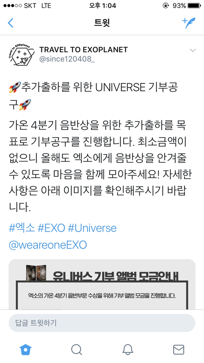Screen dimensions: 204x363
Task: Open the Notifications bell tab
Action: tap(127, 349)
